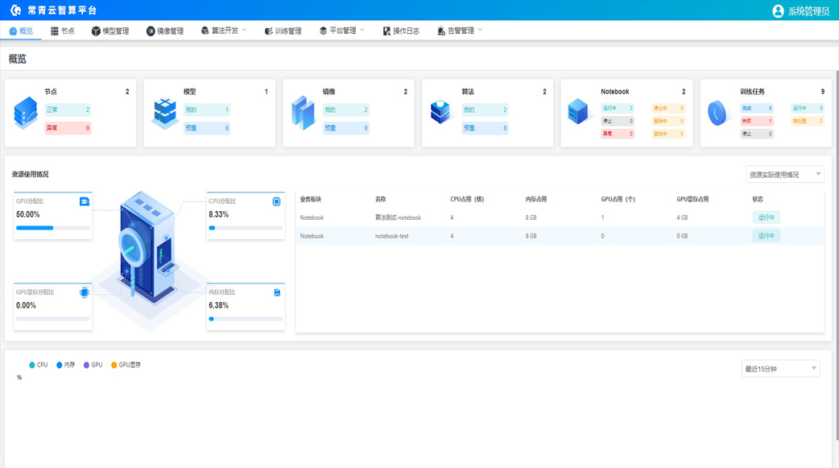Toggle the GPU显存 legend indicator
The image size is (839, 468).
[x=114, y=364]
